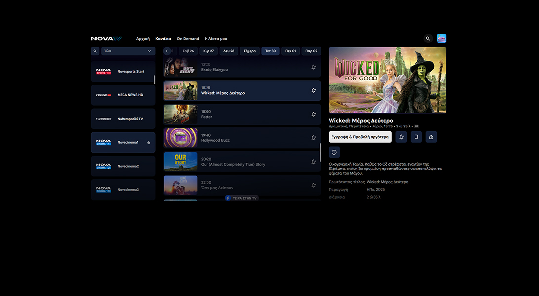Toggle favorite star on Novacinema1
The height and width of the screenshot is (296, 539).
[x=149, y=143]
